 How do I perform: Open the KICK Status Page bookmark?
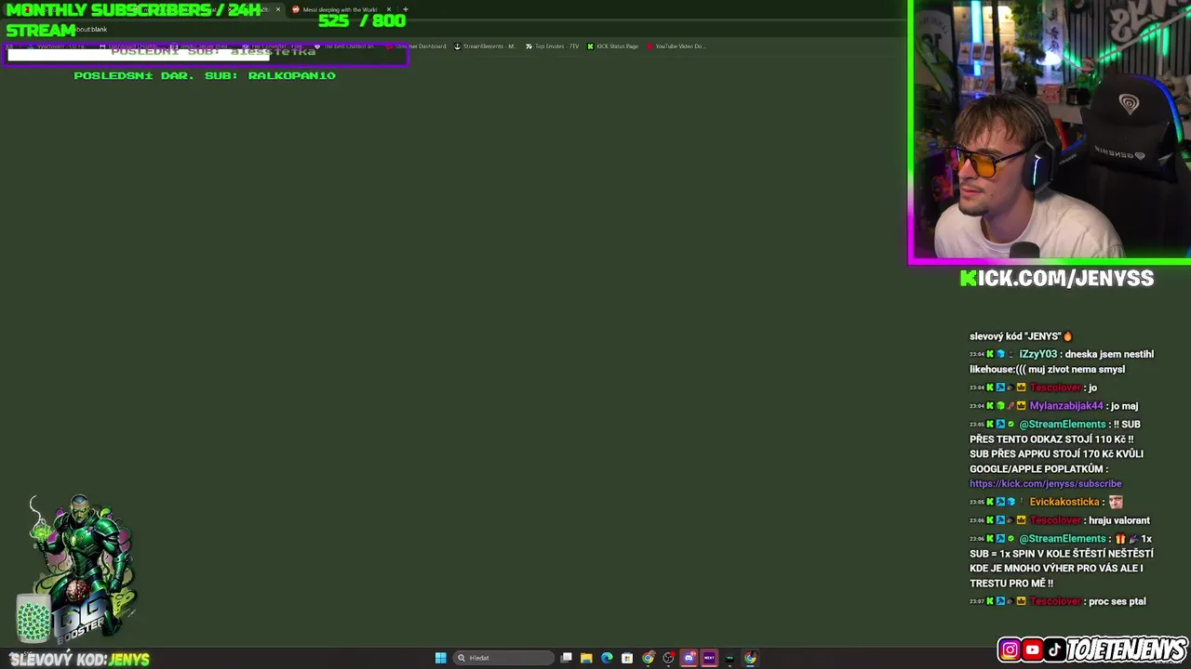tap(612, 46)
